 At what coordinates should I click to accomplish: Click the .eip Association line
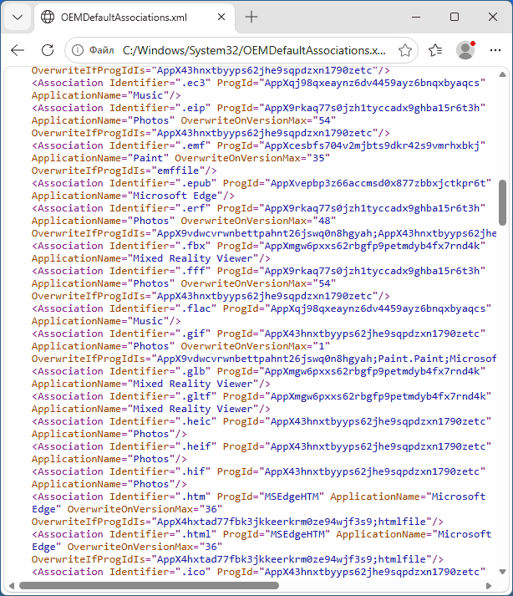pyautogui.click(x=258, y=108)
